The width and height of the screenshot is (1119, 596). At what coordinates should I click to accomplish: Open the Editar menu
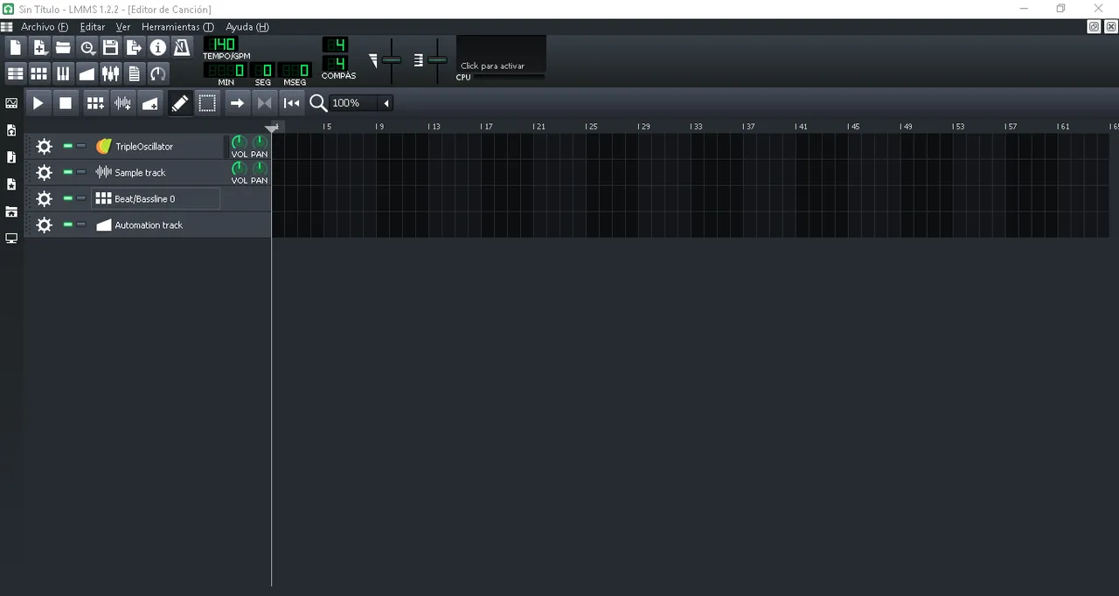point(93,27)
